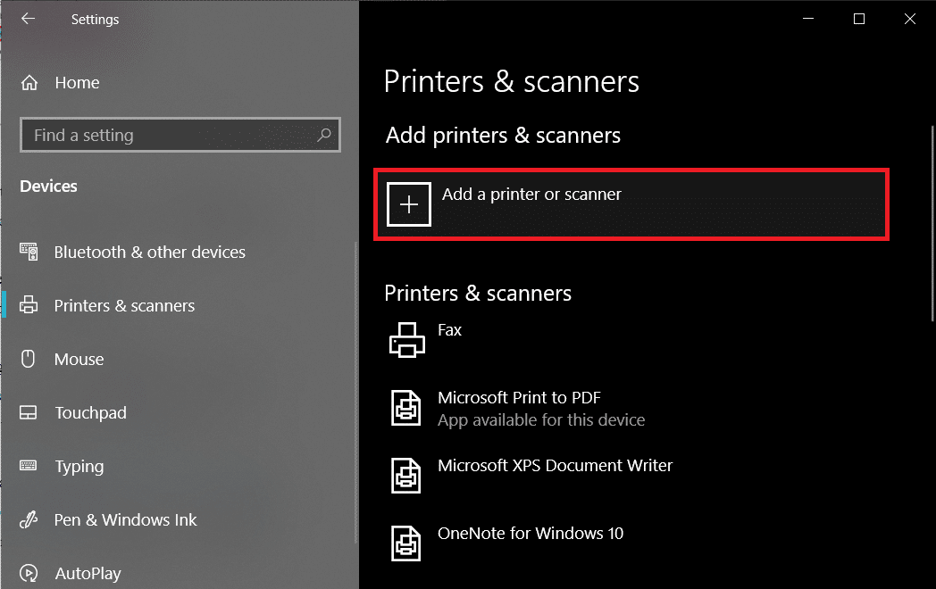
Task: Open Bluetooth & other devices page
Action: click(149, 253)
